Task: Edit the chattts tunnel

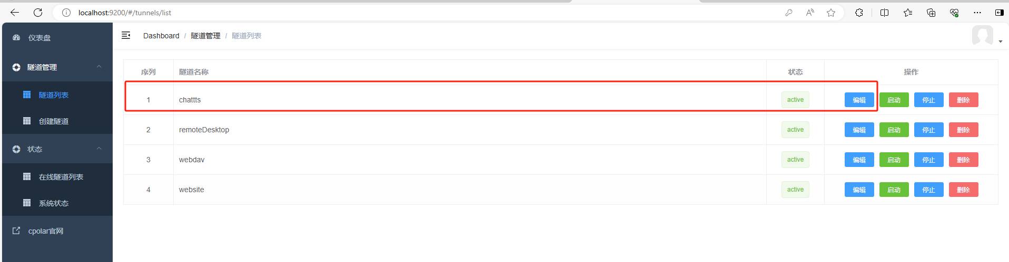Action: [x=859, y=100]
